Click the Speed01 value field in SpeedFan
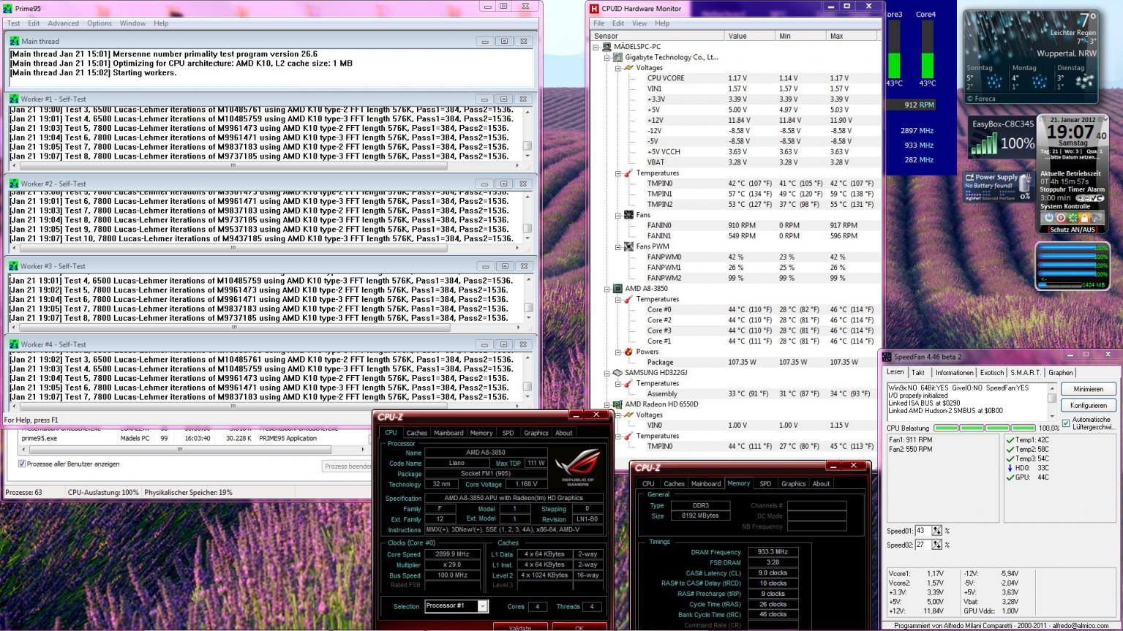Viewport: 1123px width, 631px height. [923, 531]
